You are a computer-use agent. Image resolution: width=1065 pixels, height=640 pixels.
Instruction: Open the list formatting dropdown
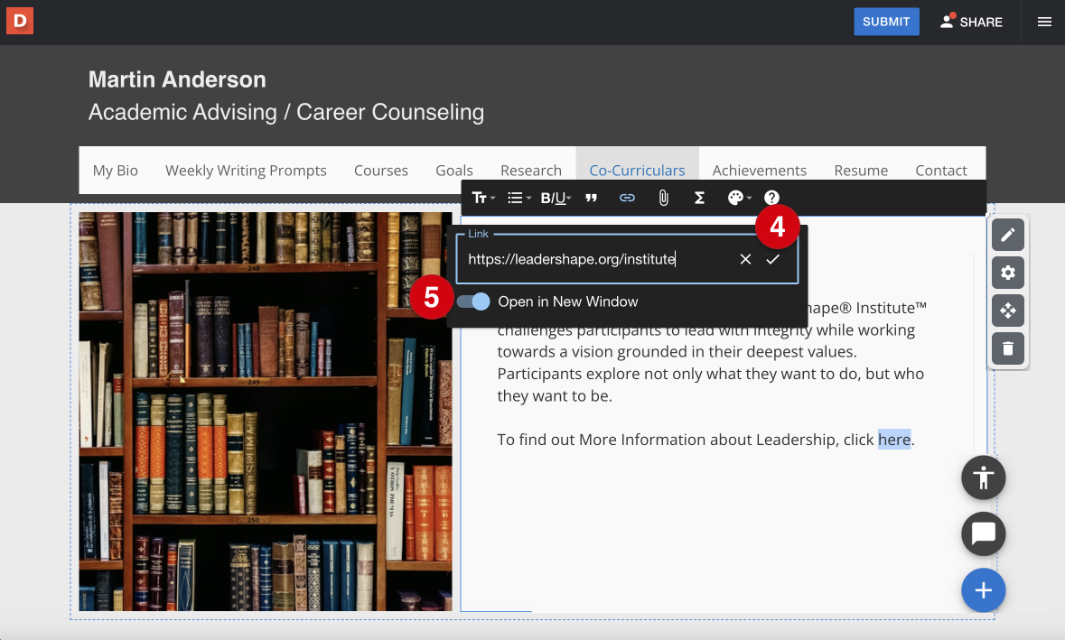(x=518, y=198)
